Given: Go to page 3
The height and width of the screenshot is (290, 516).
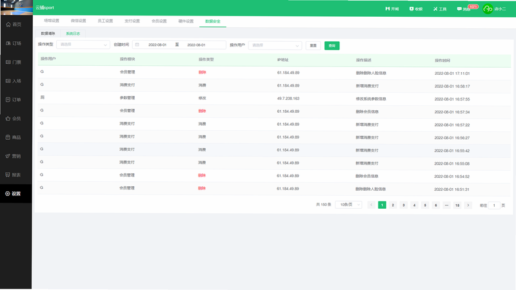Looking at the screenshot, I should pyautogui.click(x=404, y=205).
